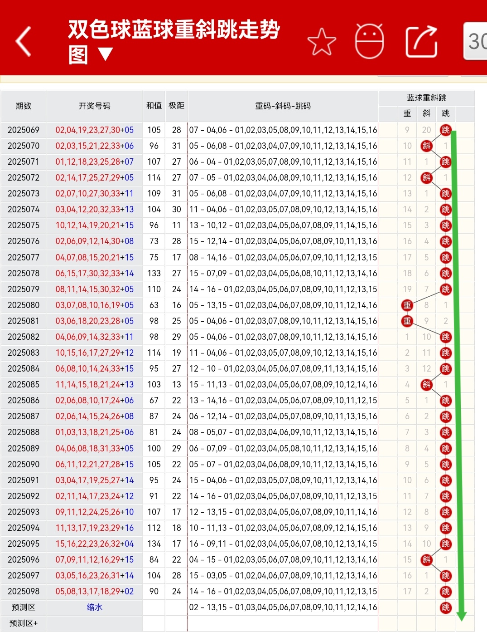
Task: Select the 开奖号码 column header
Action: coord(94,106)
